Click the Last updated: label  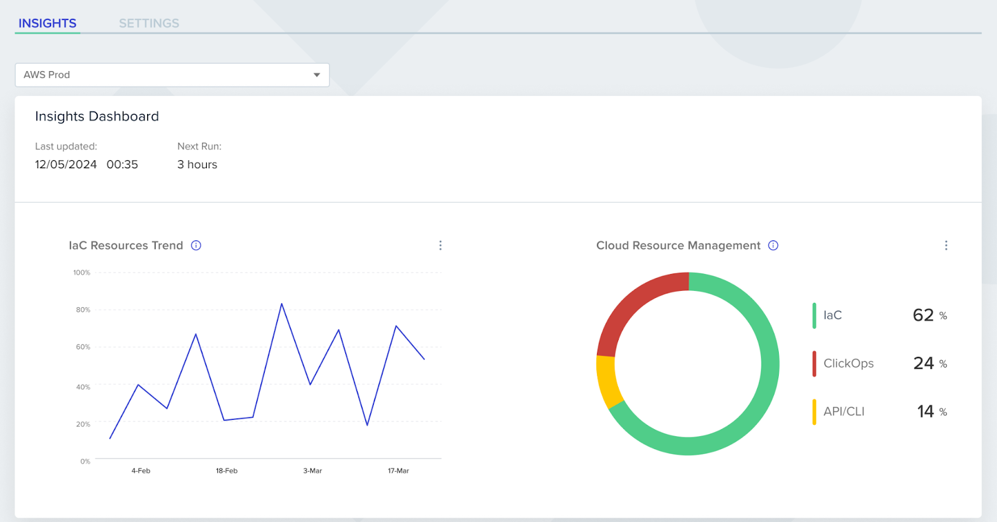click(x=66, y=146)
